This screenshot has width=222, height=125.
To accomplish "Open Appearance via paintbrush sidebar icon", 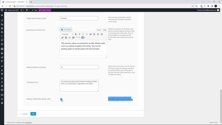I will (2, 66).
